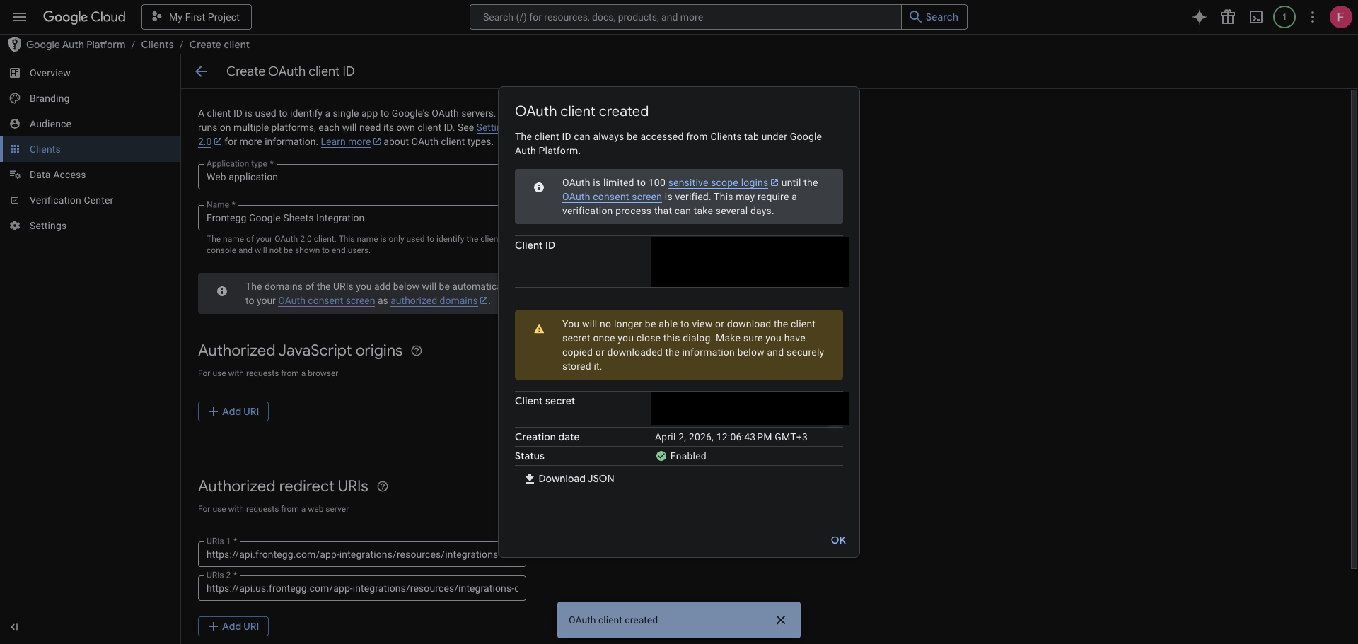Open the account avatar labeled F

point(1340,17)
